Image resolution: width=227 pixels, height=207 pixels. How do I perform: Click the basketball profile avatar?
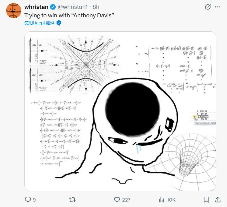tap(13, 11)
